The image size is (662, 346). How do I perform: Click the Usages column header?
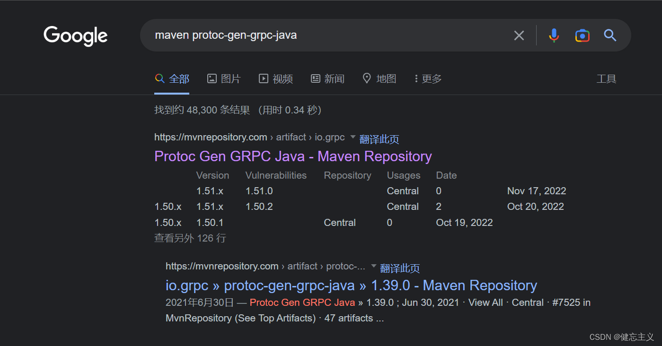click(x=404, y=175)
